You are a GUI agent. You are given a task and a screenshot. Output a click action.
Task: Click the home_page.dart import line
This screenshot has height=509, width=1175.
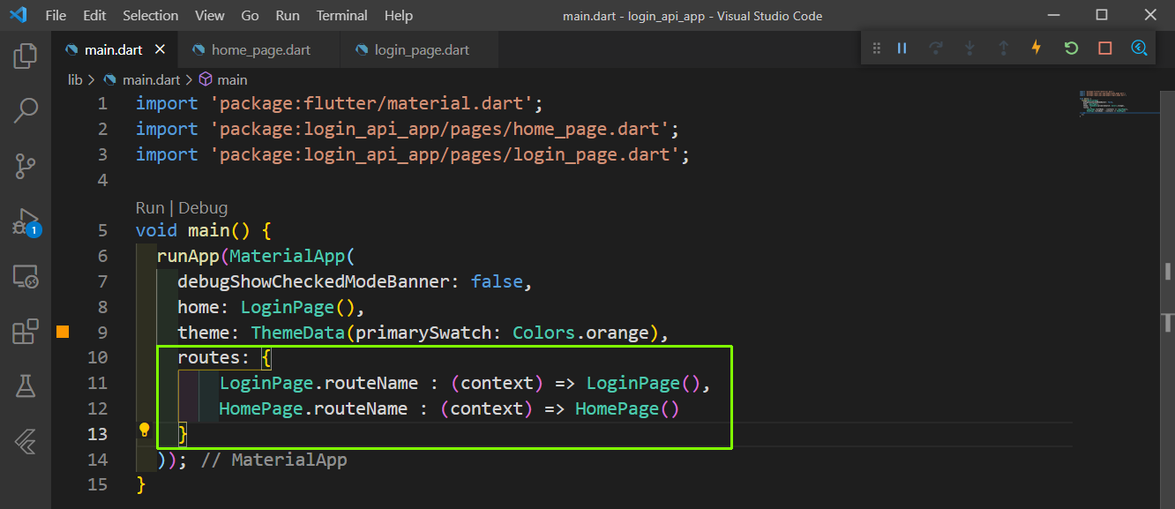(407, 130)
